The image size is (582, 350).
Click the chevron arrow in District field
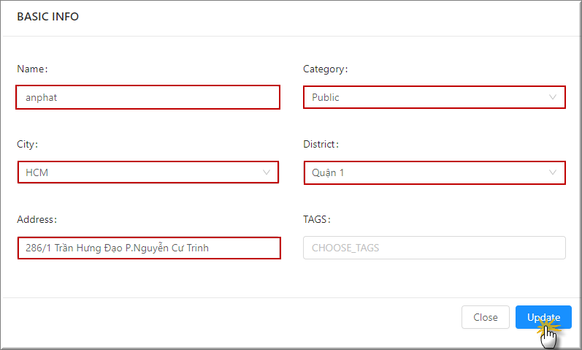point(552,172)
